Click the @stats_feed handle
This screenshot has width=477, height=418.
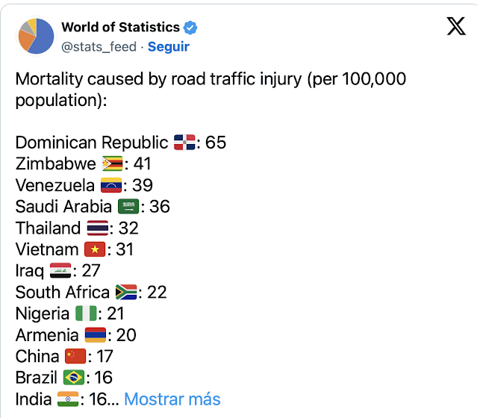click(99, 47)
